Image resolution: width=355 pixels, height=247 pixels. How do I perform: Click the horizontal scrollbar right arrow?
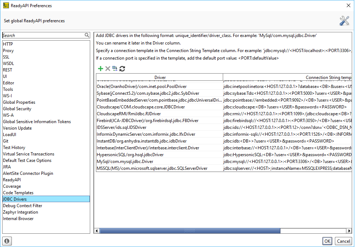click(349, 231)
